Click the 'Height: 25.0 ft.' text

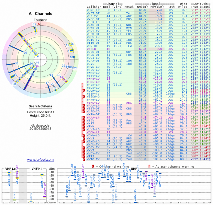[x=40, y=116]
